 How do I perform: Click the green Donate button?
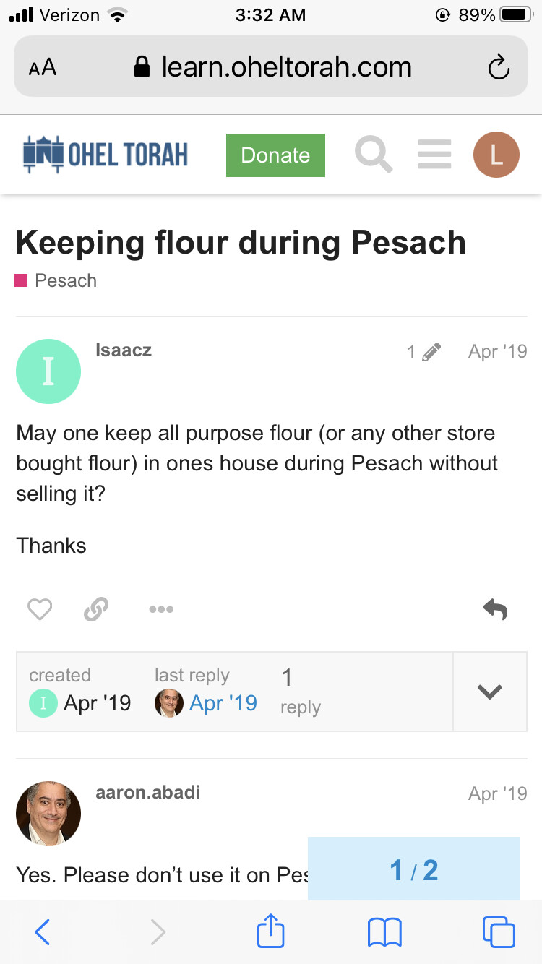pyautogui.click(x=275, y=155)
